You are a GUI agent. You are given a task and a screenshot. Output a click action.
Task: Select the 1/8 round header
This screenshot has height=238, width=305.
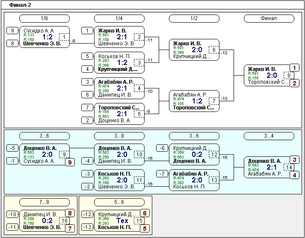pos(44,19)
